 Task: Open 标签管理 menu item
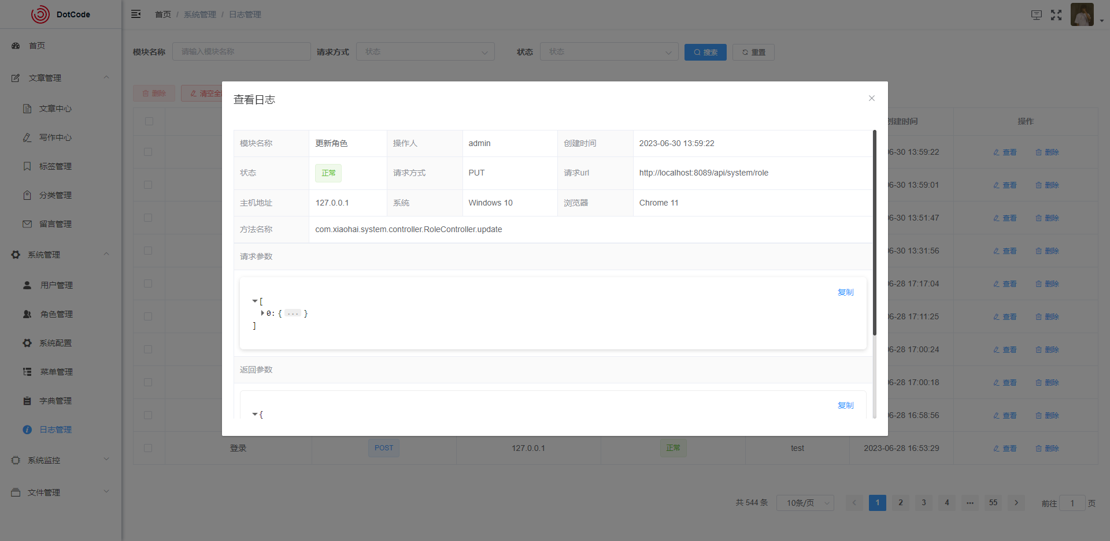click(x=61, y=166)
